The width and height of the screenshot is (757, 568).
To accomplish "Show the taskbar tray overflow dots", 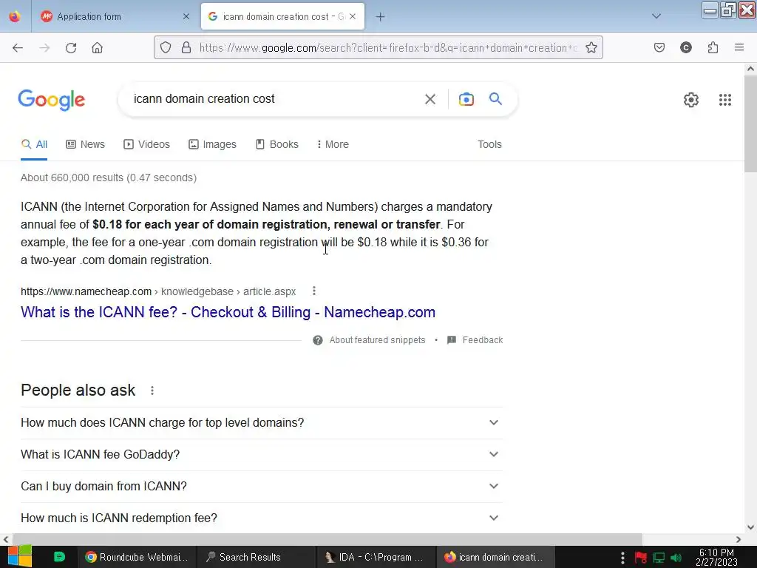I will tap(622, 558).
